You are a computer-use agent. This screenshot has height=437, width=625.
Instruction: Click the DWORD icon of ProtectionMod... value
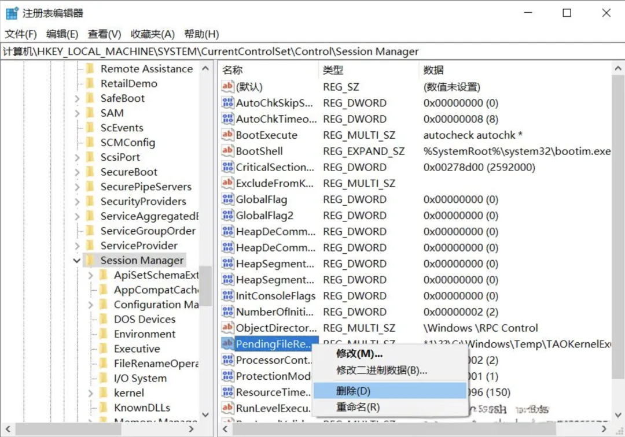coord(227,376)
